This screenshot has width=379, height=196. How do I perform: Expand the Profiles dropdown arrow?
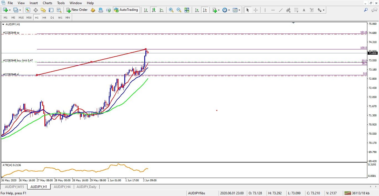[20, 10]
